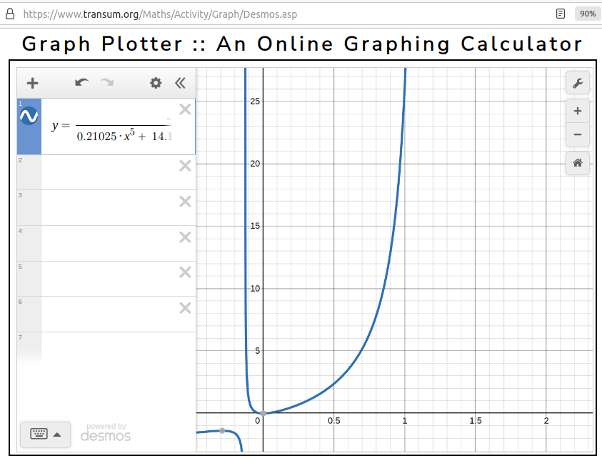
Task: Remove expression row 5
Action: tap(185, 272)
